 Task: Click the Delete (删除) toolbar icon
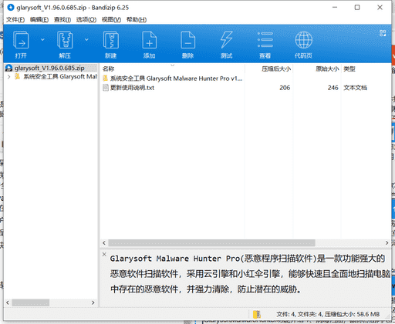[x=188, y=40]
